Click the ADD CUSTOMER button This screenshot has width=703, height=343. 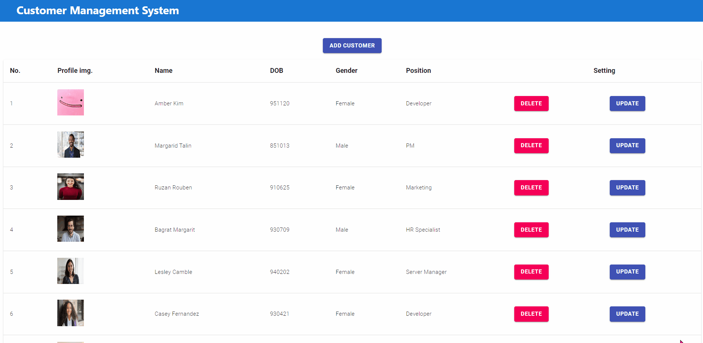[352, 46]
